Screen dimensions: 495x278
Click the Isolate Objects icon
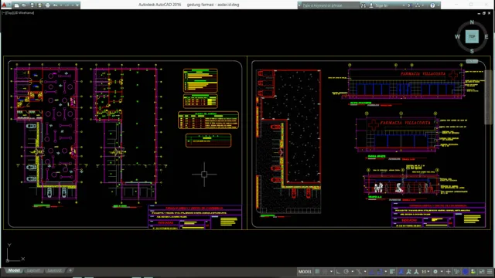(456, 272)
